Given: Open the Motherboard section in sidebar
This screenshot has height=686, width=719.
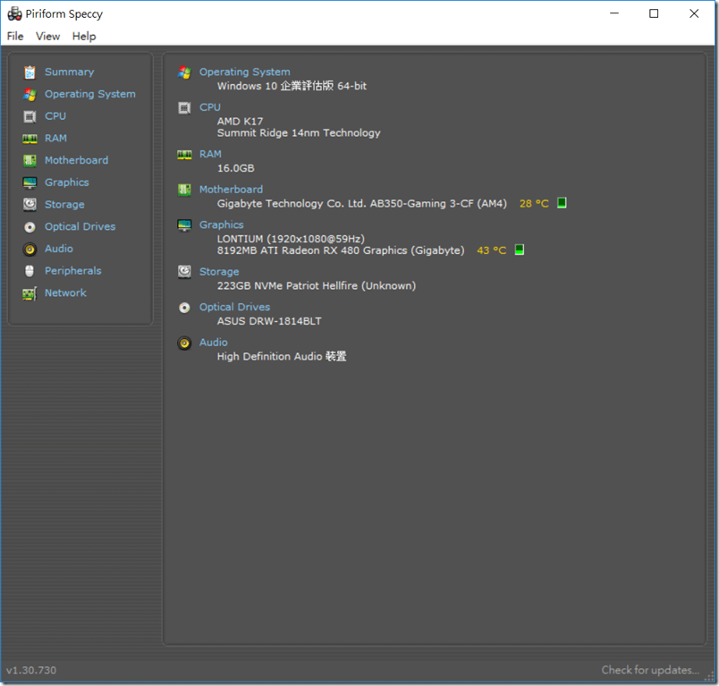Looking at the screenshot, I should pyautogui.click(x=77, y=160).
